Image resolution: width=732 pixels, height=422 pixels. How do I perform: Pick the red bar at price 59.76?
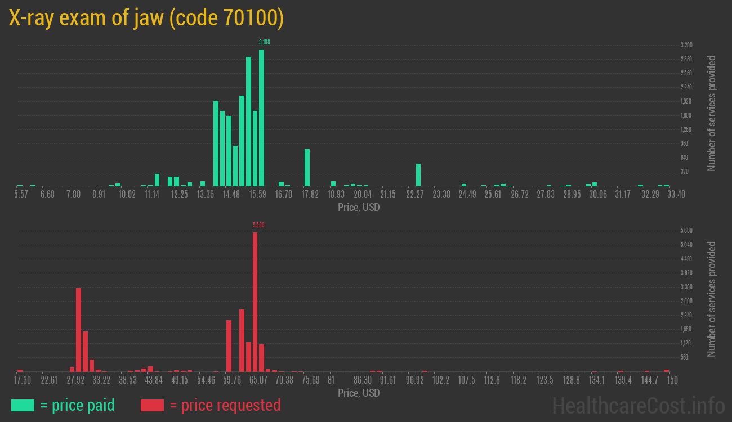[229, 345]
